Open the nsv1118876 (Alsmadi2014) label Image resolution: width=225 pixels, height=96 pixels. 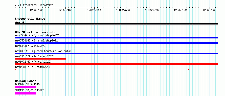[33, 67]
